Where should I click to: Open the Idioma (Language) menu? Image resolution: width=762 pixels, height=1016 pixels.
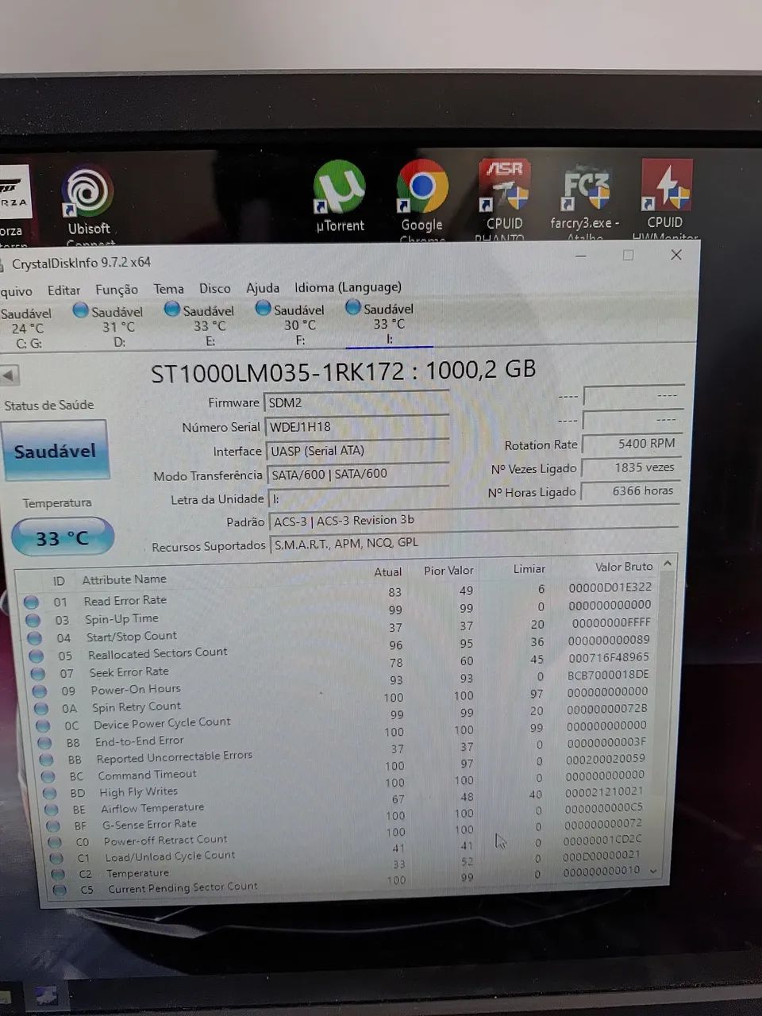(x=348, y=287)
